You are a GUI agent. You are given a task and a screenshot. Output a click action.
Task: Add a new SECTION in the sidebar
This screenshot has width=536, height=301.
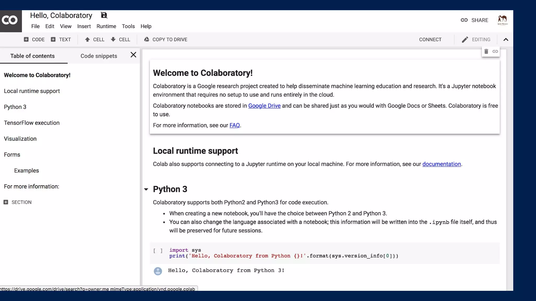(x=18, y=202)
